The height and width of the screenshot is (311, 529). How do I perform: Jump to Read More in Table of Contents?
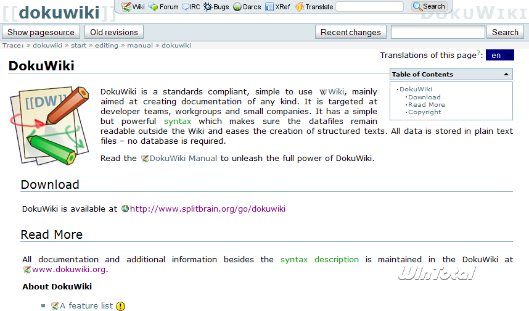(x=427, y=105)
